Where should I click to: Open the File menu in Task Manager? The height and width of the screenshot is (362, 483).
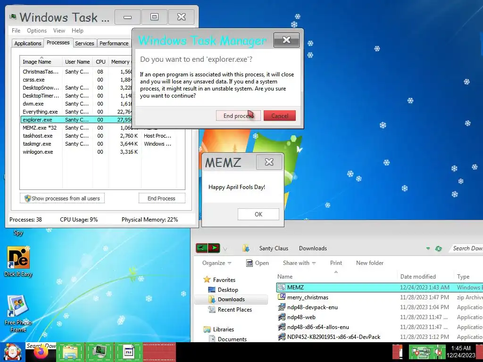16,31
